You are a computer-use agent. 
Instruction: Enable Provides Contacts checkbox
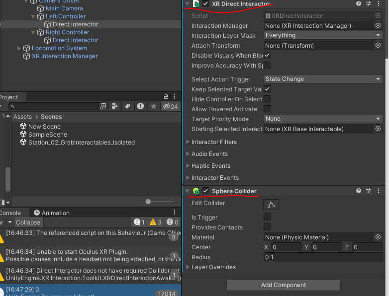[x=267, y=227]
